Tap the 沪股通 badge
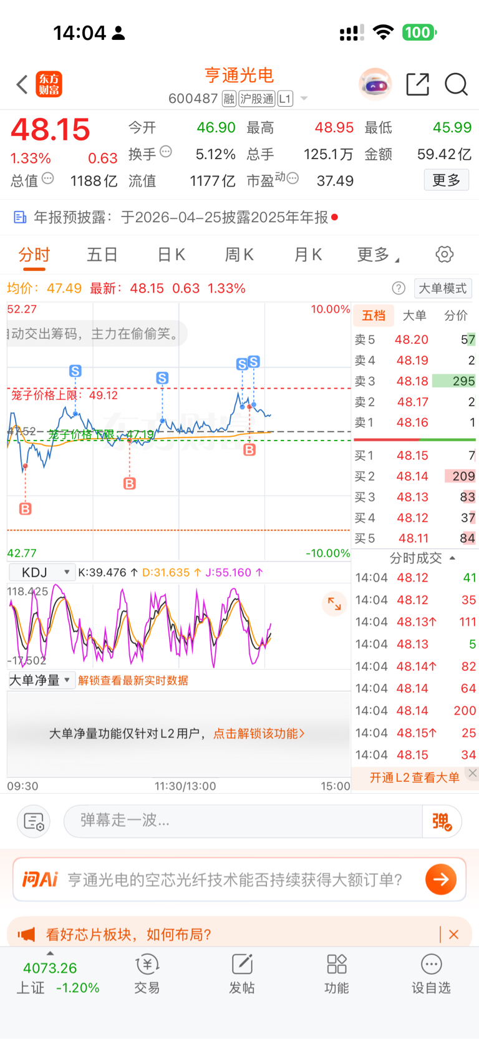479x1039 pixels. coord(257,99)
